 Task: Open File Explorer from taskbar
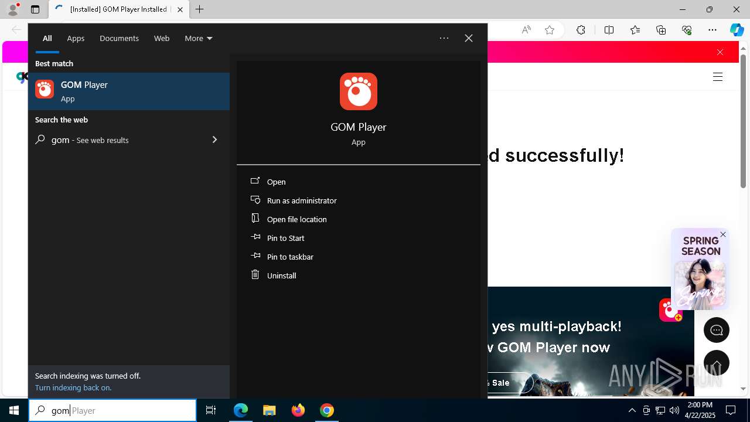point(270,410)
